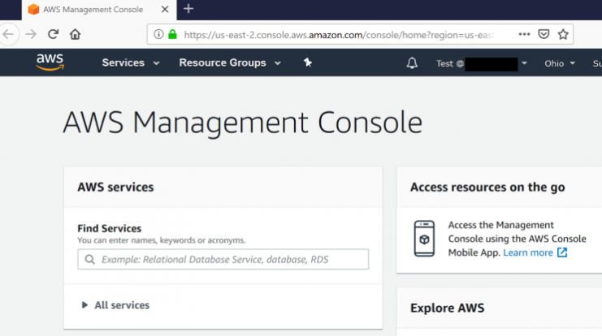Open the notifications bell icon
Screen dimensions: 602x336
coord(412,63)
